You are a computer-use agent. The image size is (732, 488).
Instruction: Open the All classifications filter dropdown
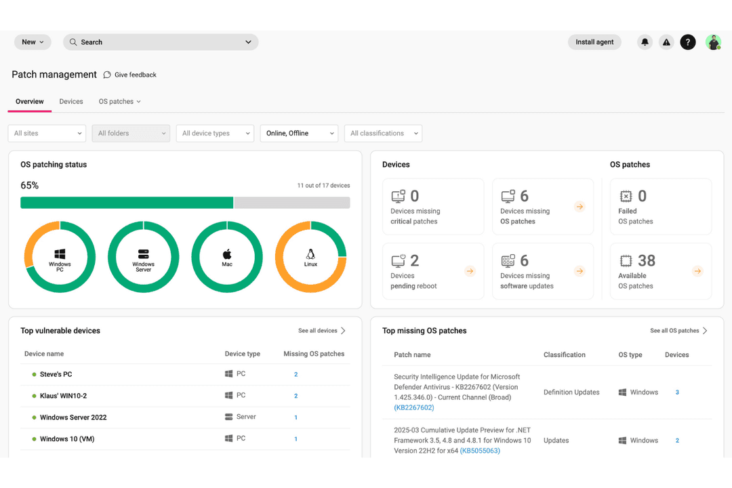tap(383, 133)
